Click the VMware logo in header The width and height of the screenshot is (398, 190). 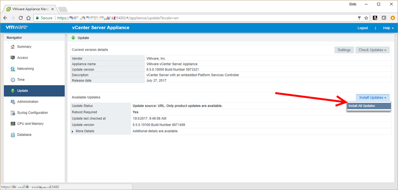pyautogui.click(x=17, y=27)
